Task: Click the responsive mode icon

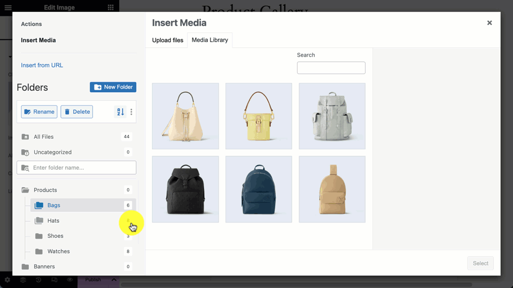Action: coord(54,280)
